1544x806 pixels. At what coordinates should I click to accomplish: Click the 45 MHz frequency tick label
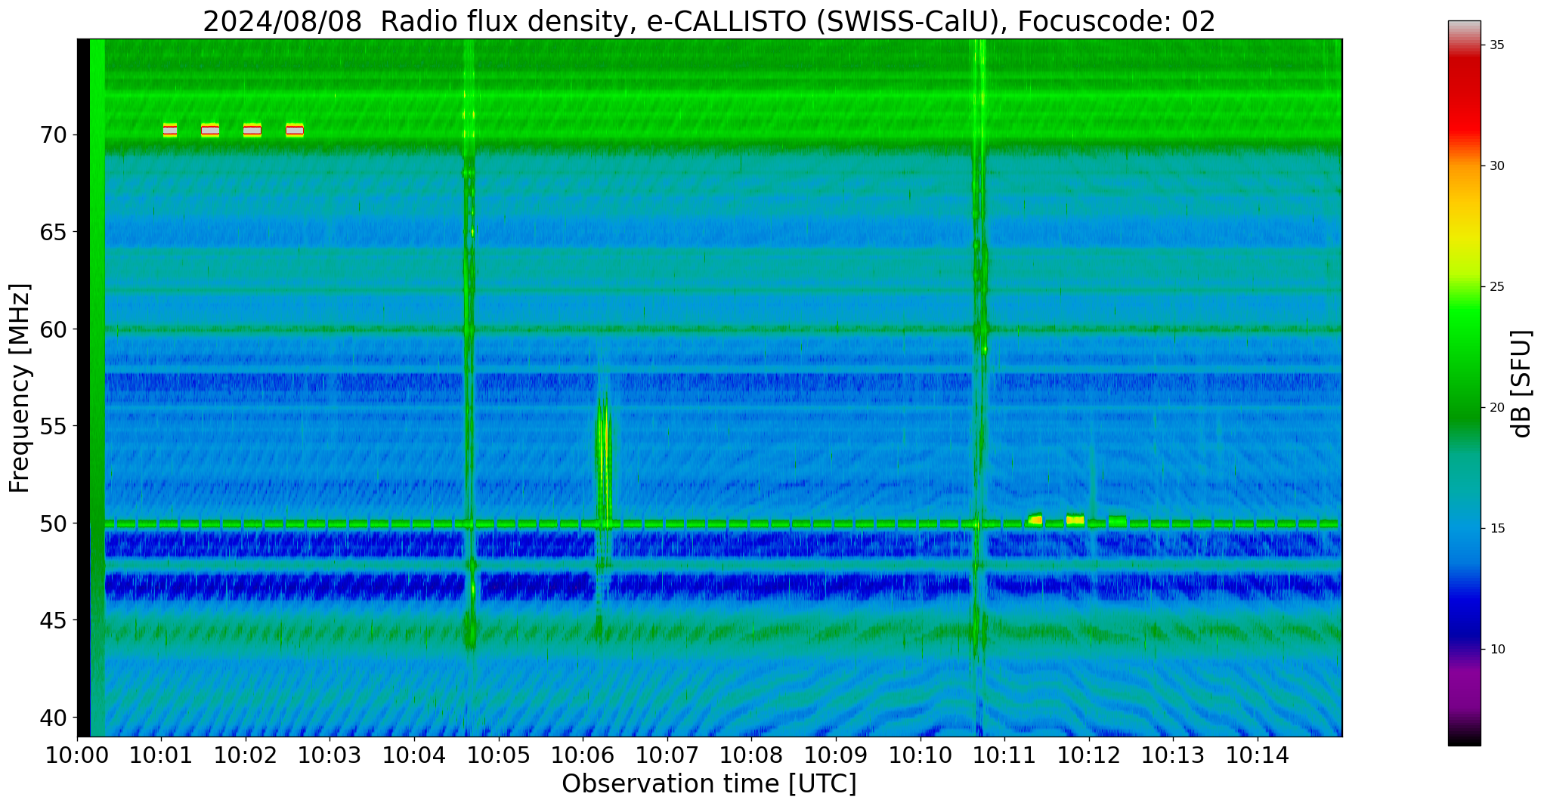53,620
